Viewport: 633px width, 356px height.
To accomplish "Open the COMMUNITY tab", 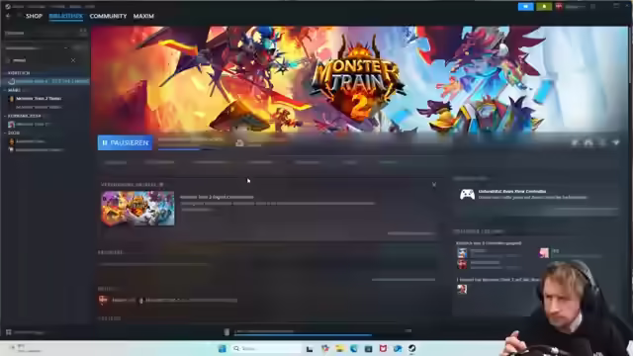I will (108, 16).
